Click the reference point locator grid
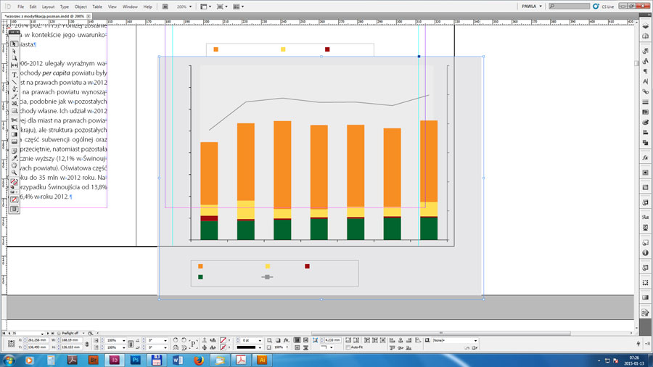This screenshot has width=653, height=367. pos(11,344)
